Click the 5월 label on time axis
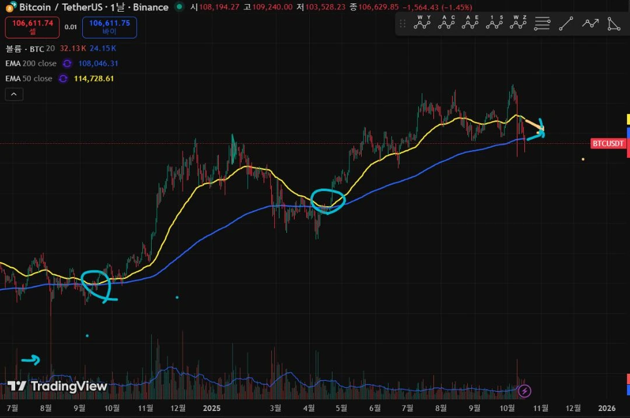This screenshot has height=418, width=630. [341, 408]
